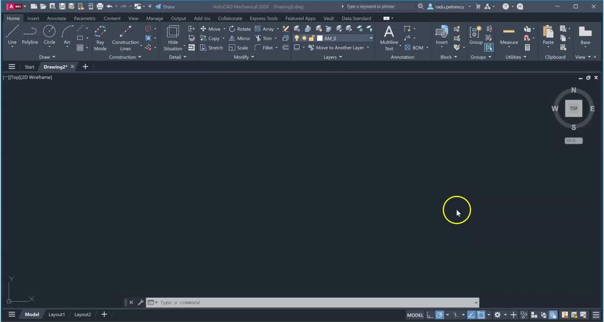This screenshot has height=322, width=604.
Task: Click the Construction Lines tool
Action: click(x=125, y=38)
